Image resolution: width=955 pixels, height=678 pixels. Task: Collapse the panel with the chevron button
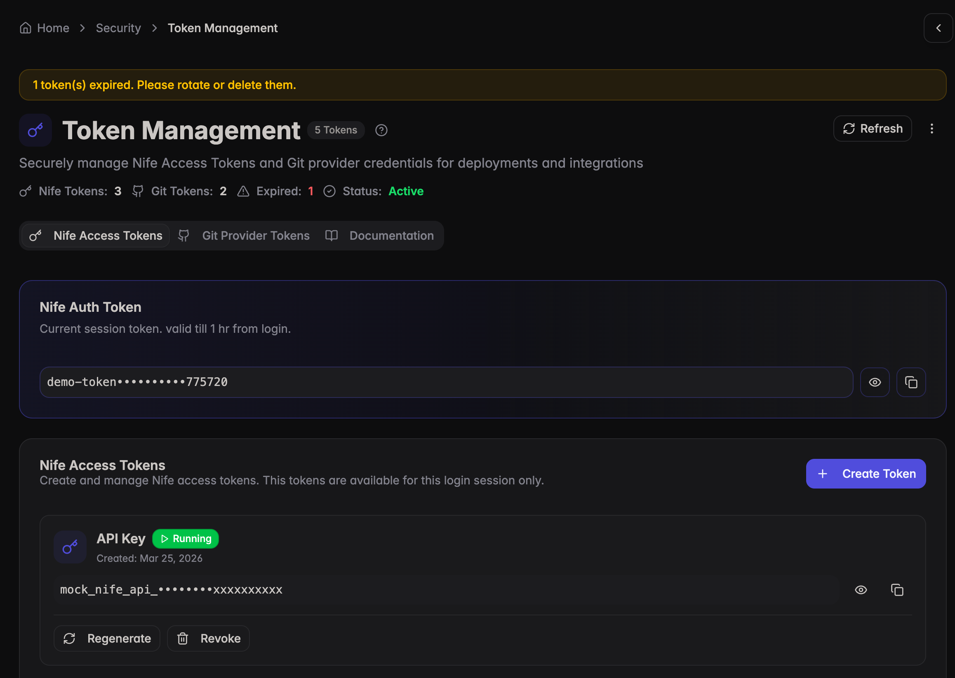point(938,28)
